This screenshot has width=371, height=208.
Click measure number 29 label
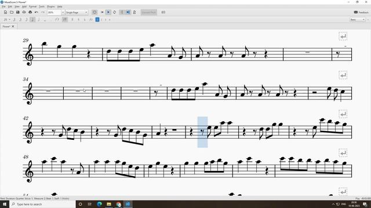point(26,40)
